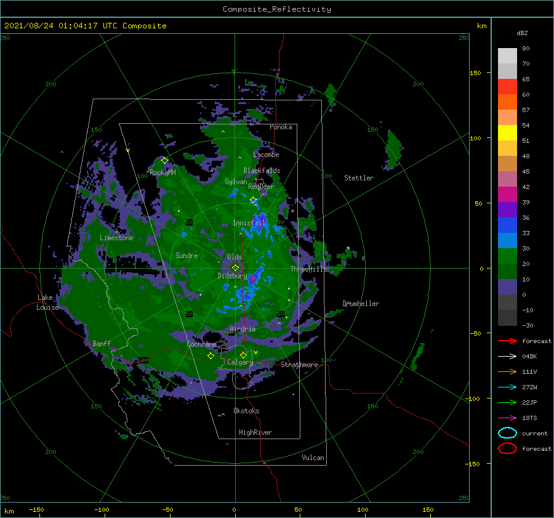Click the Blackfalds map label

click(262, 171)
